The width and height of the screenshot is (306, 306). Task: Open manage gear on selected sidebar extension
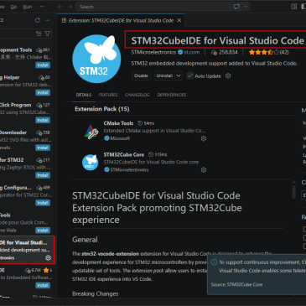pyautogui.click(x=48, y=257)
